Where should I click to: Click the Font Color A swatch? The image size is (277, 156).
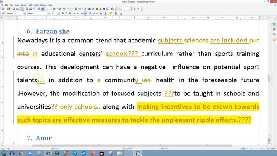coord(106,13)
